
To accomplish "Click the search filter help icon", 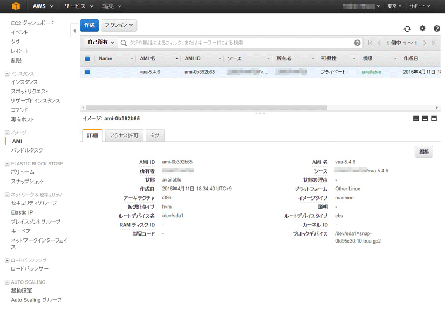I will point(358,43).
